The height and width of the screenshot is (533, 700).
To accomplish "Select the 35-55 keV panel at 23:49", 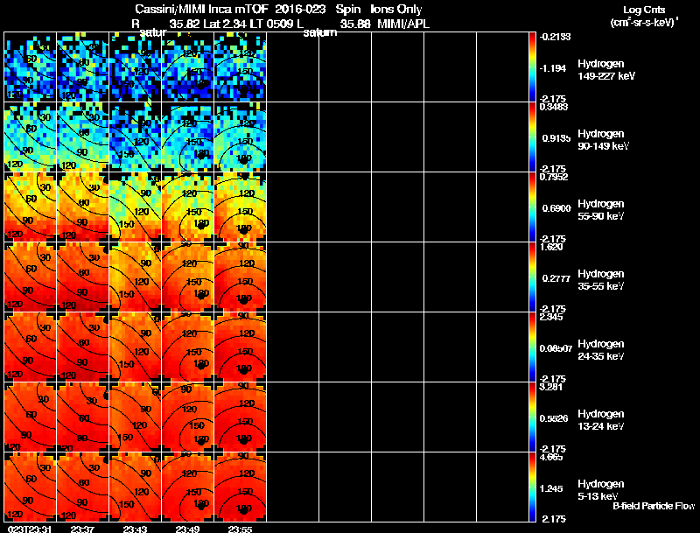I will click(187, 277).
